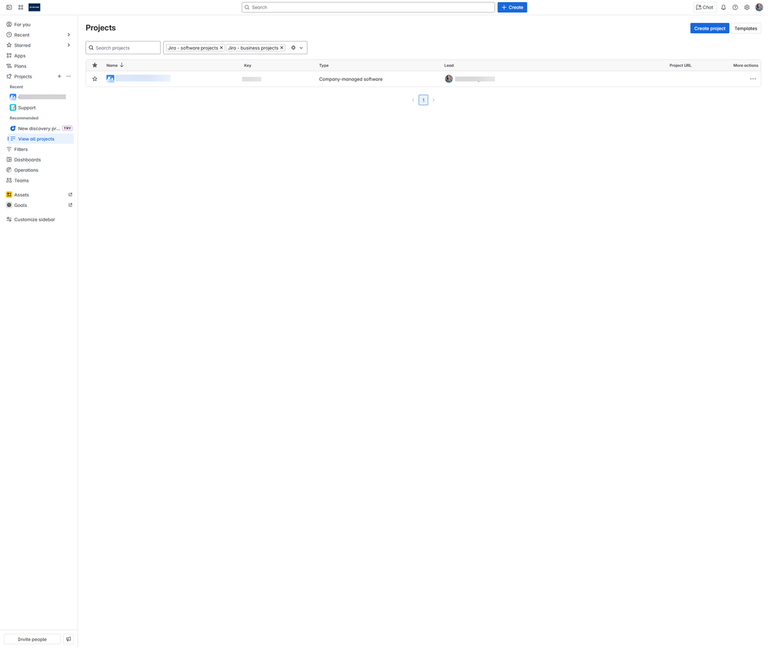
Task: Click Customize sidebar
Action: pyautogui.click(x=39, y=219)
